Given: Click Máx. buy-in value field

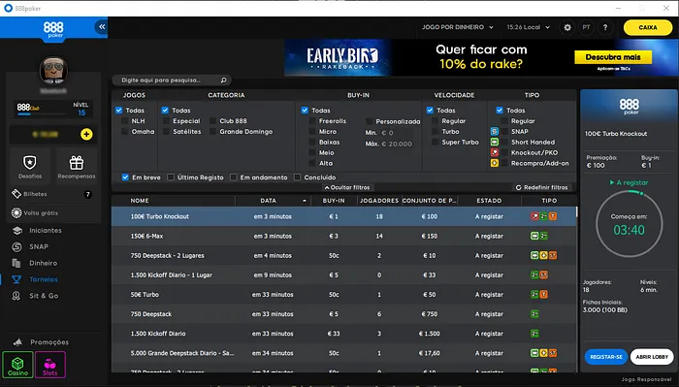Looking at the screenshot, I should 396,144.
